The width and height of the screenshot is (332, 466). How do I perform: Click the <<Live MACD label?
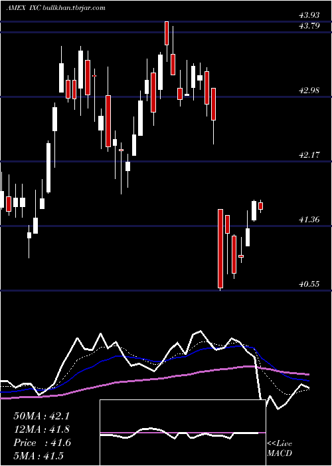(280, 449)
